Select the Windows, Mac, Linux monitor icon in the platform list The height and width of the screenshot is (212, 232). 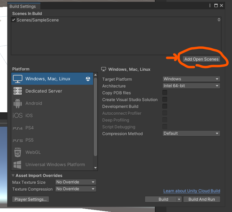(x=18, y=79)
